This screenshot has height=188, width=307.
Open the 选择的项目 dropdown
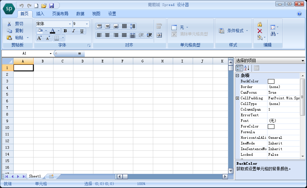(x=303, y=61)
